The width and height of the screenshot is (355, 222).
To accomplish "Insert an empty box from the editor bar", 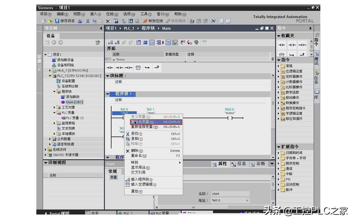I will pyautogui.click(x=138, y=67).
